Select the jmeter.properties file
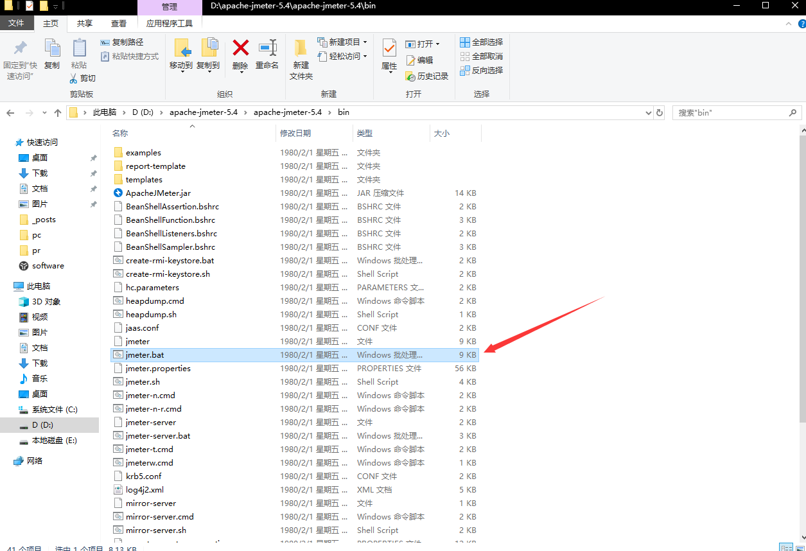This screenshot has width=806, height=551. (158, 369)
